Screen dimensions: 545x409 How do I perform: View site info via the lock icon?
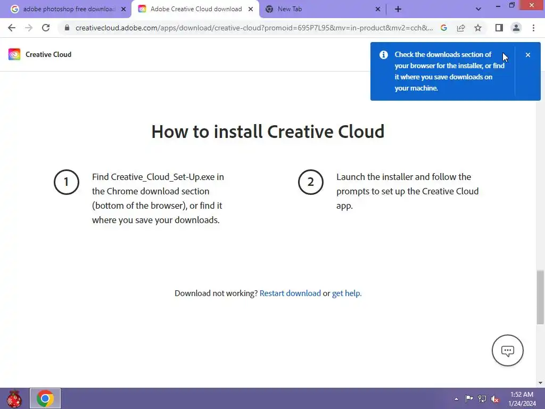tap(67, 28)
